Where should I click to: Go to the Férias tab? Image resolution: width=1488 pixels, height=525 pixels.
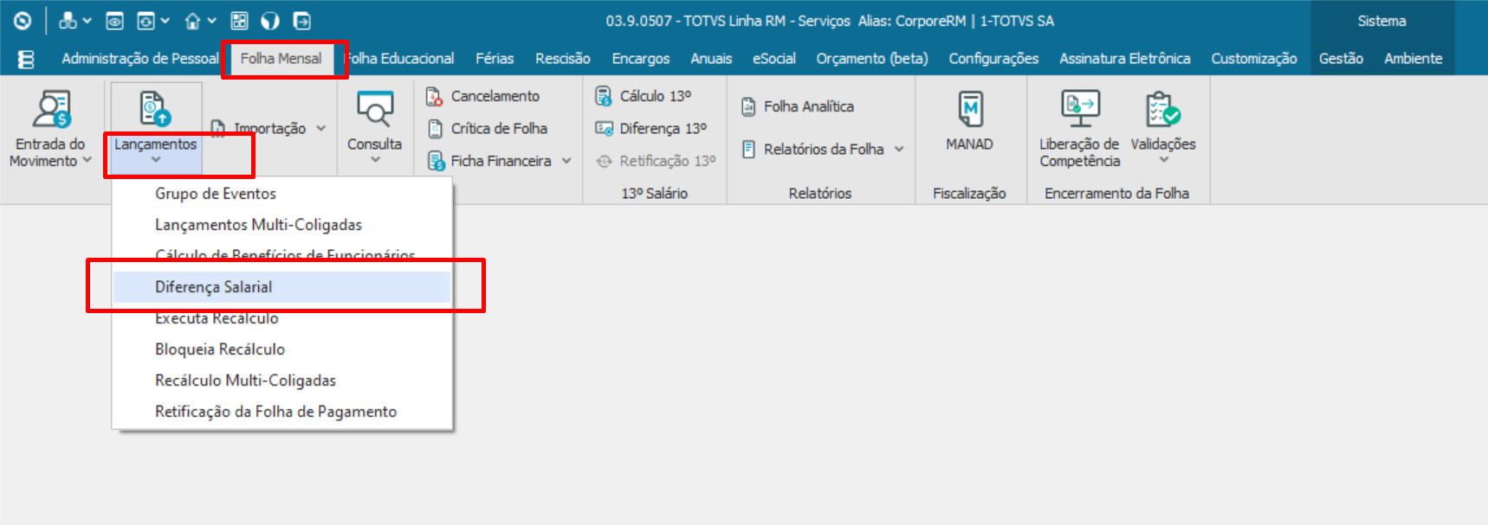coord(495,59)
